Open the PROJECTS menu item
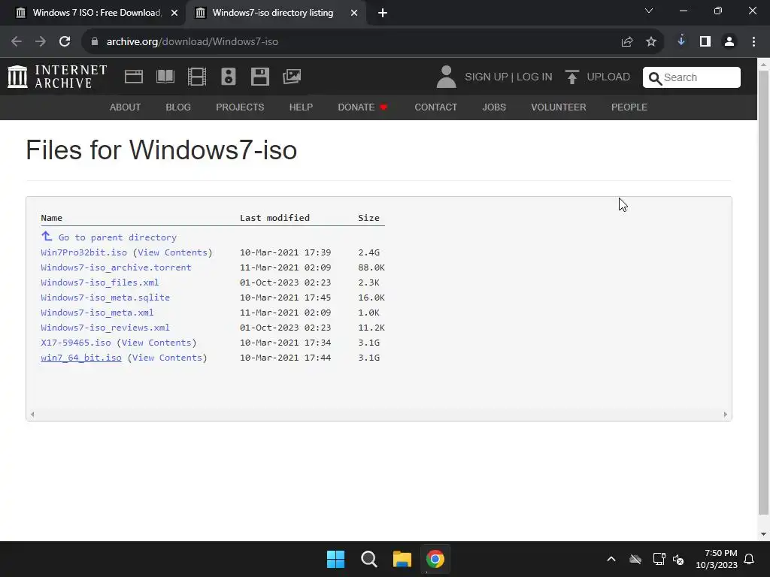Screen dimensions: 770x577 240,107
